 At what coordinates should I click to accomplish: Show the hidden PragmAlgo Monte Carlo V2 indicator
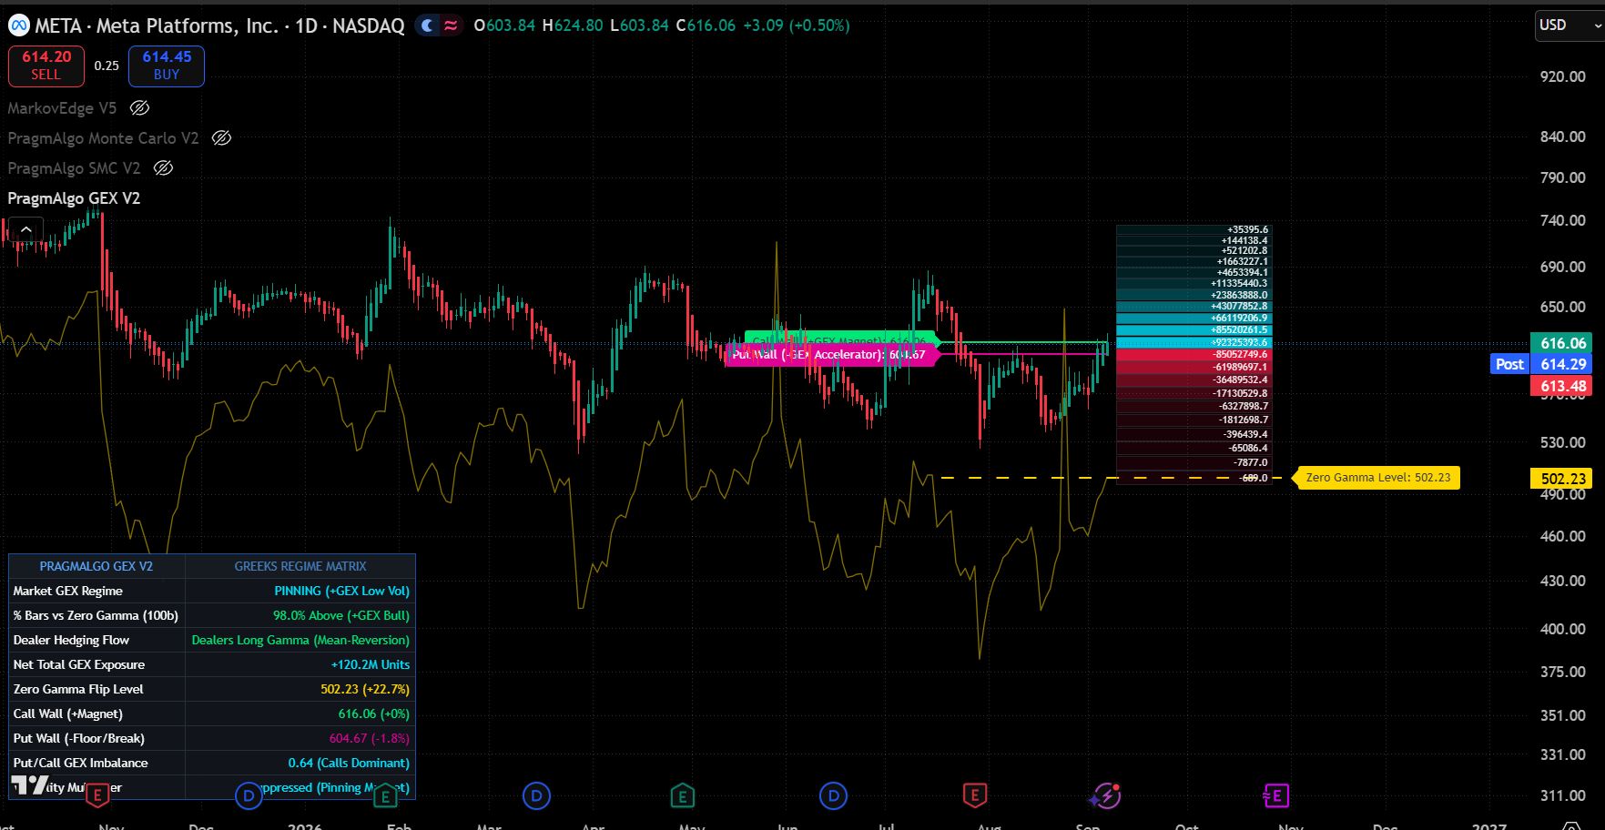pos(221,138)
